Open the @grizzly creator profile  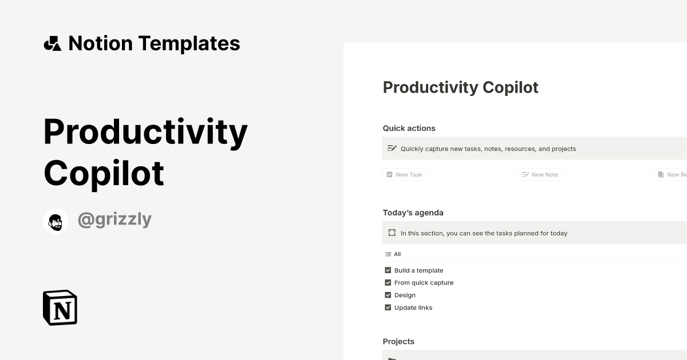pyautogui.click(x=114, y=219)
